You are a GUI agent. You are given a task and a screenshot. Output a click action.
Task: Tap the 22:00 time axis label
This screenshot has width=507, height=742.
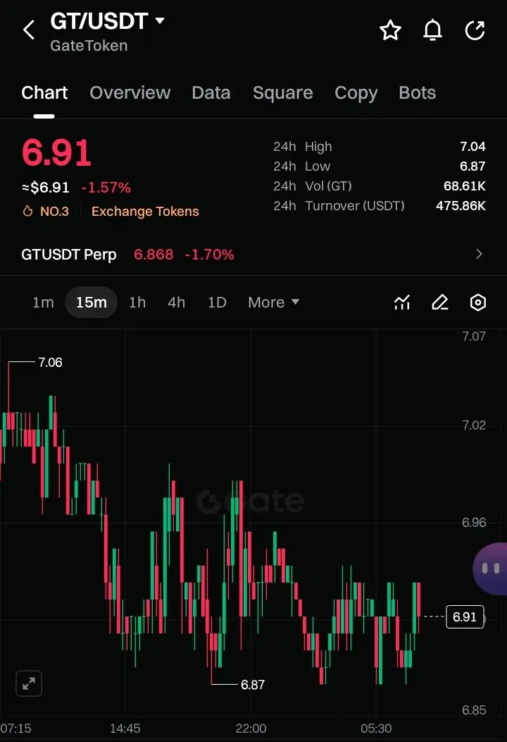tap(251, 729)
